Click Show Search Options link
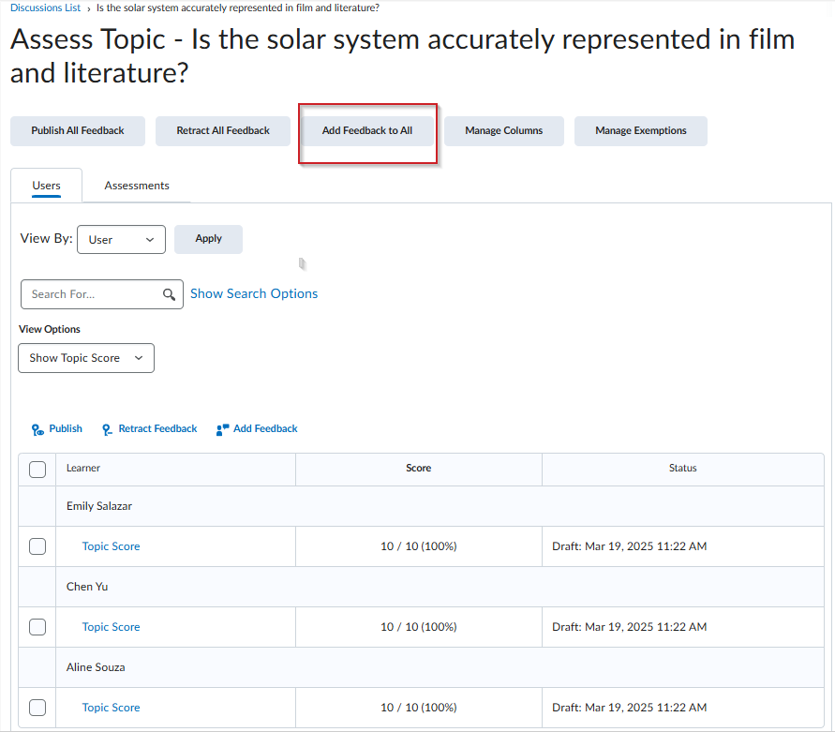Viewport: 835px width, 732px height. (254, 293)
